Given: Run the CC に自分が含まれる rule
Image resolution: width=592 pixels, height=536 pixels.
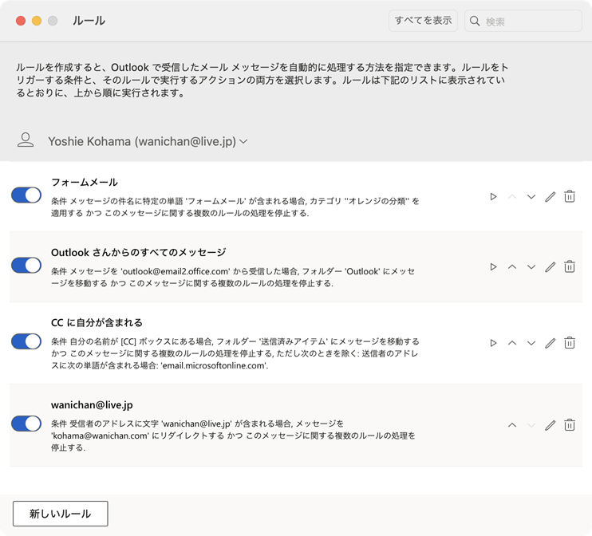Looking at the screenshot, I should 493,343.
